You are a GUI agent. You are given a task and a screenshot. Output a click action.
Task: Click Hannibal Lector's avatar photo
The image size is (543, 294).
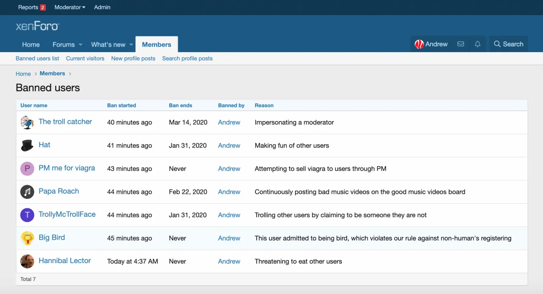(27, 261)
